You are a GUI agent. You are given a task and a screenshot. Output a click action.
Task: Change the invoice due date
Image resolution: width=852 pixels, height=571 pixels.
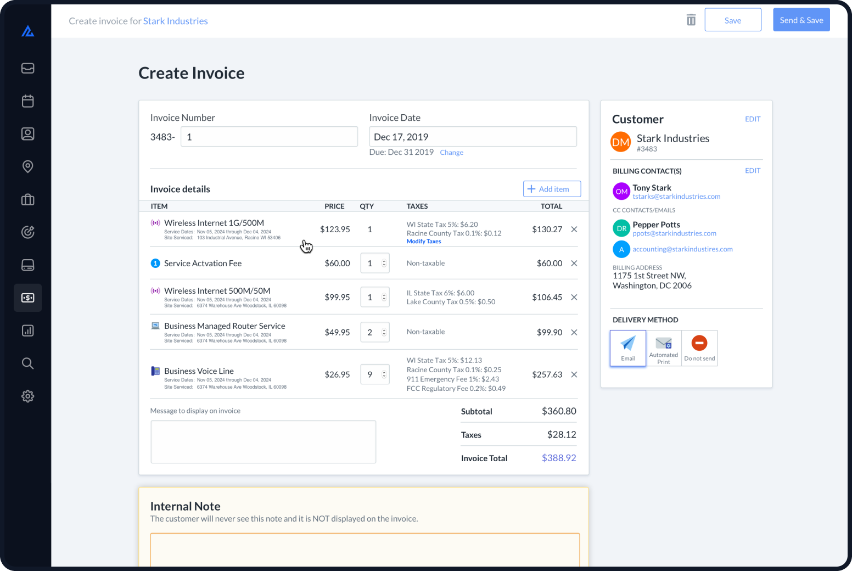(451, 152)
